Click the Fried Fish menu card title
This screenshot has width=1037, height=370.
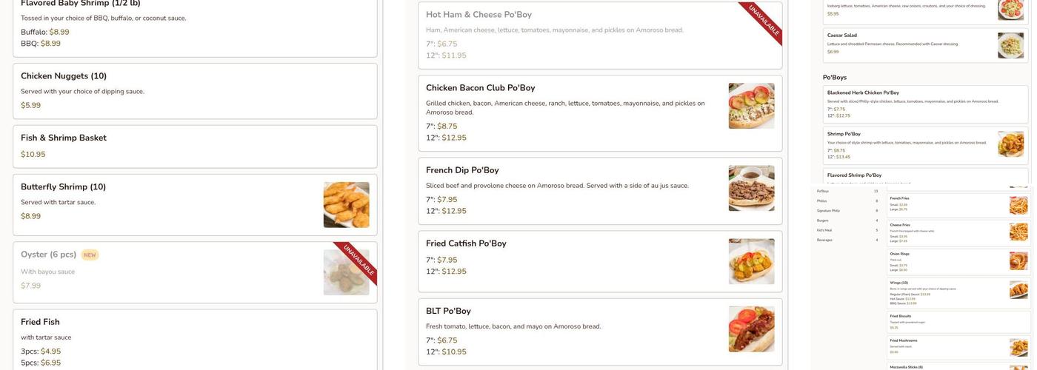tap(40, 322)
